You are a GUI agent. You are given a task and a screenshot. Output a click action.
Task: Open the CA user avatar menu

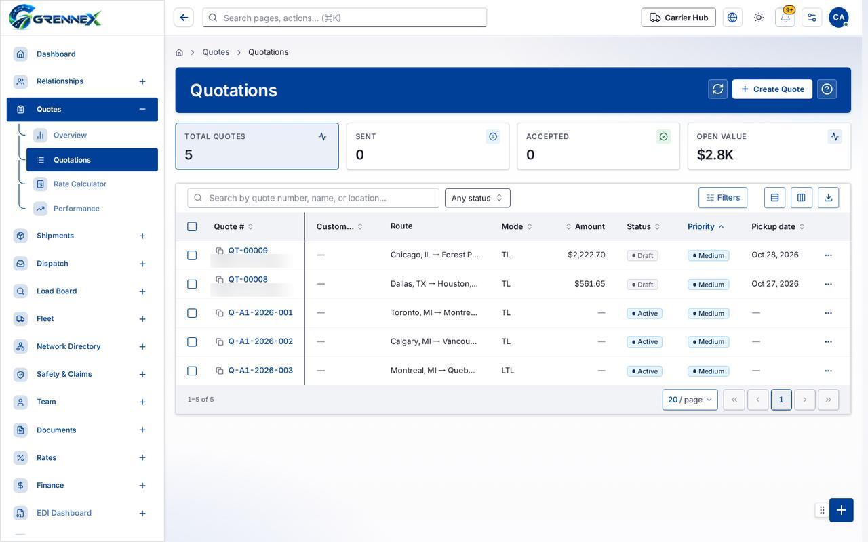839,18
